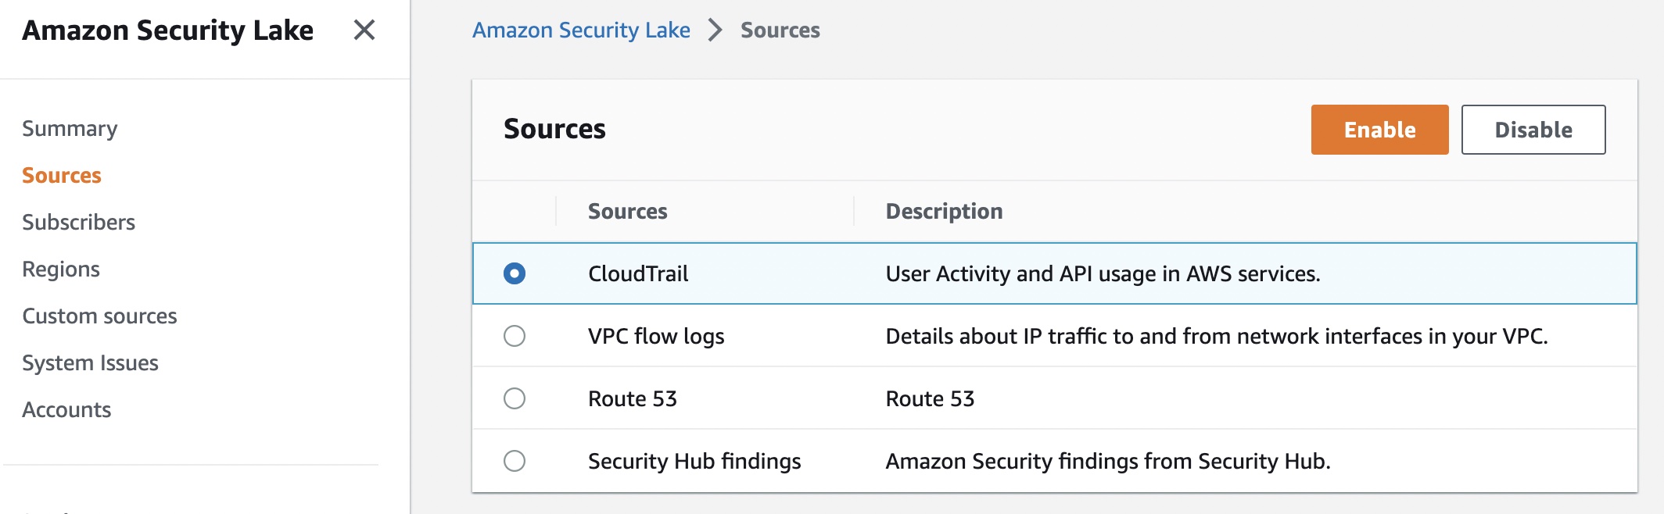Screen dimensions: 1664x514
Task: Select the VPC flow logs radio button
Action: (x=515, y=336)
